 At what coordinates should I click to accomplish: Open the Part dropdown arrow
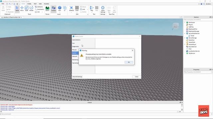[x=60, y=12]
